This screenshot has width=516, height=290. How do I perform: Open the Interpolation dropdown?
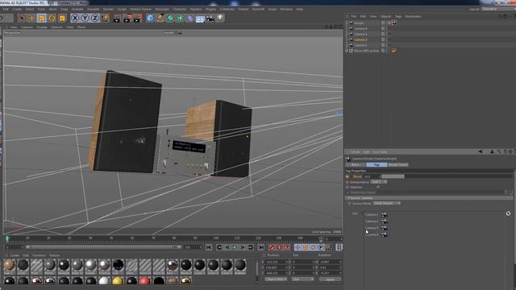[x=379, y=182]
